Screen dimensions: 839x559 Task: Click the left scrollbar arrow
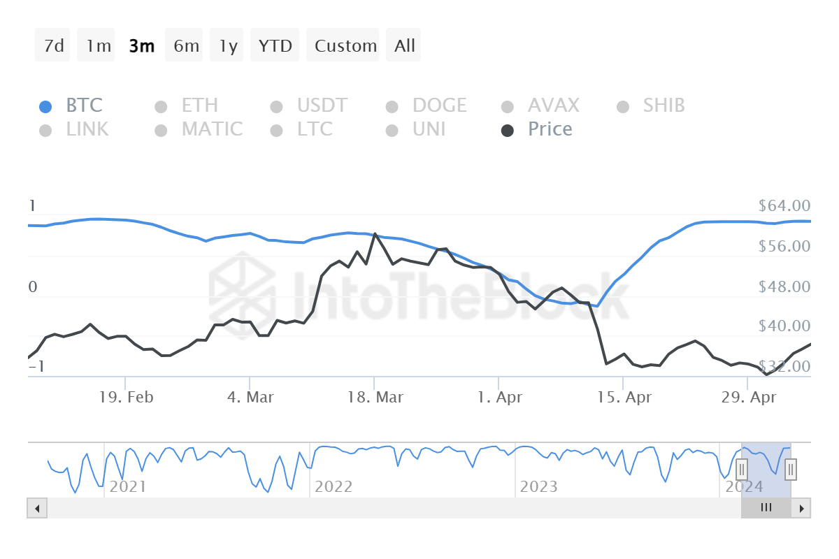coord(36,508)
